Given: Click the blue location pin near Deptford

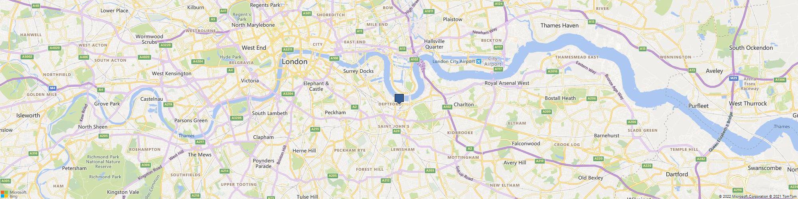Looking at the screenshot, I should pyautogui.click(x=399, y=99).
